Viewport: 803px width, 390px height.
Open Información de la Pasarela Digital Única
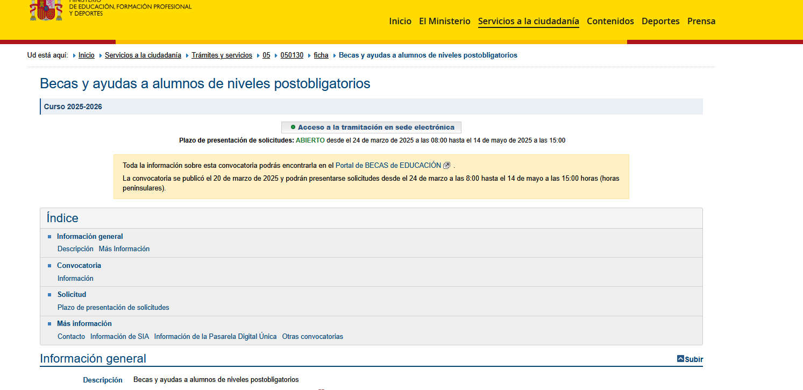click(x=215, y=337)
